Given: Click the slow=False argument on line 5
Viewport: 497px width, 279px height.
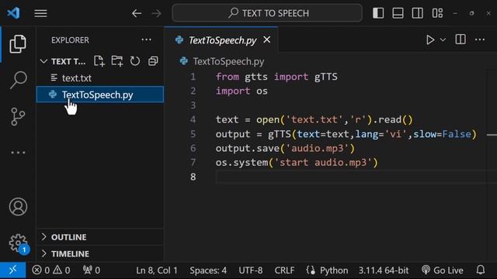Looking at the screenshot, I should (x=442, y=134).
